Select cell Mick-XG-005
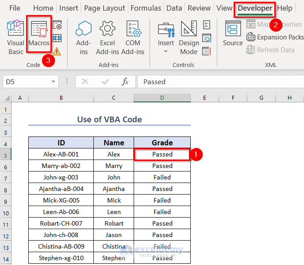 point(61,200)
